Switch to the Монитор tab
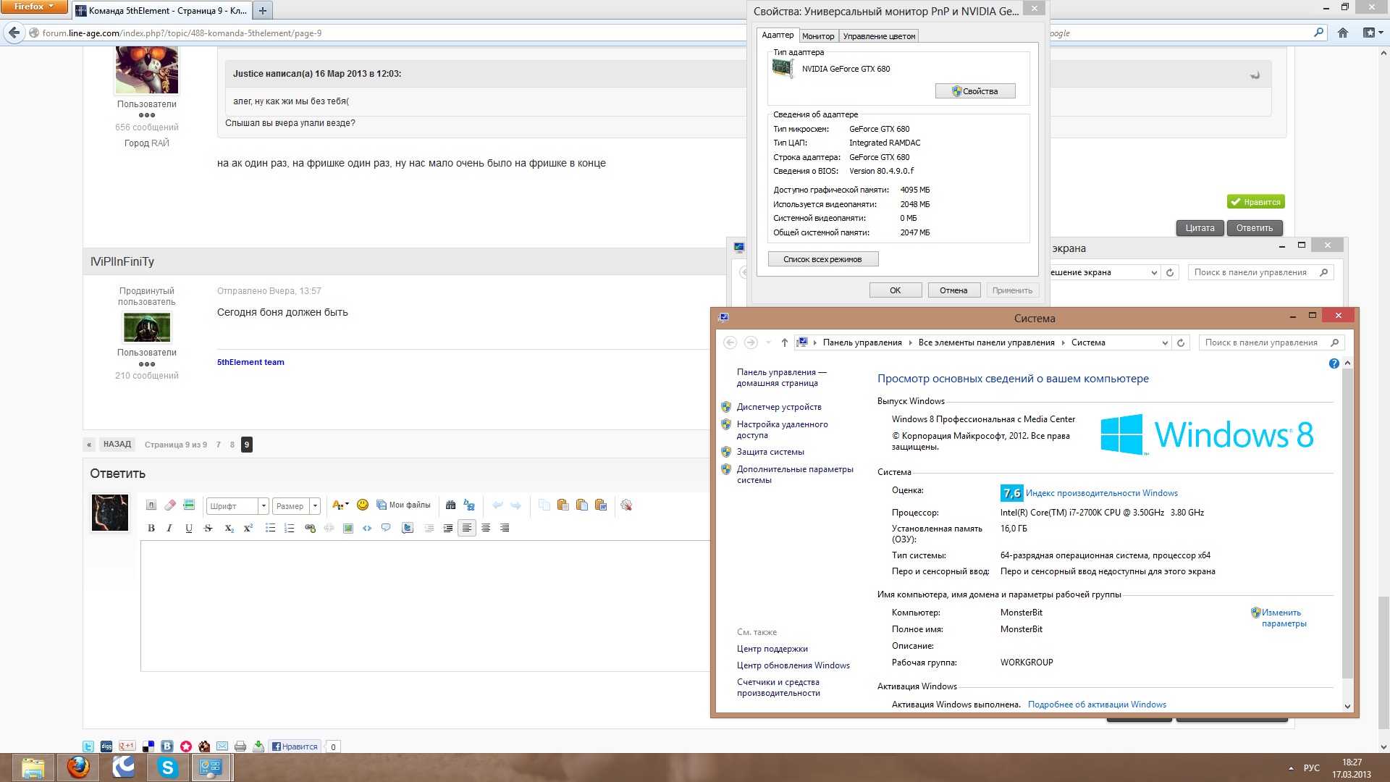This screenshot has width=1390, height=782. 817,36
